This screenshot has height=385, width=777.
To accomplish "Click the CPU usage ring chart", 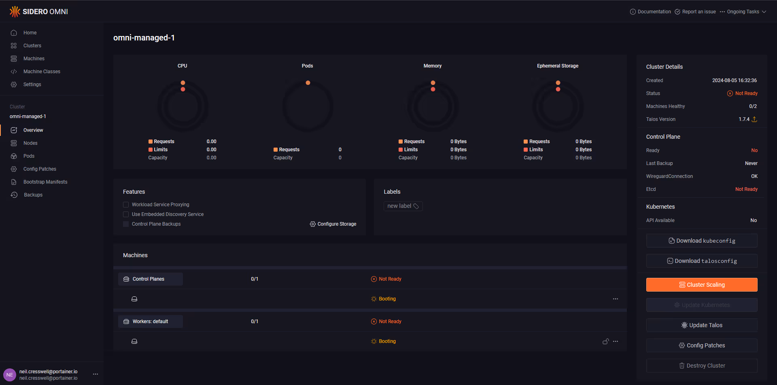I will pyautogui.click(x=183, y=106).
